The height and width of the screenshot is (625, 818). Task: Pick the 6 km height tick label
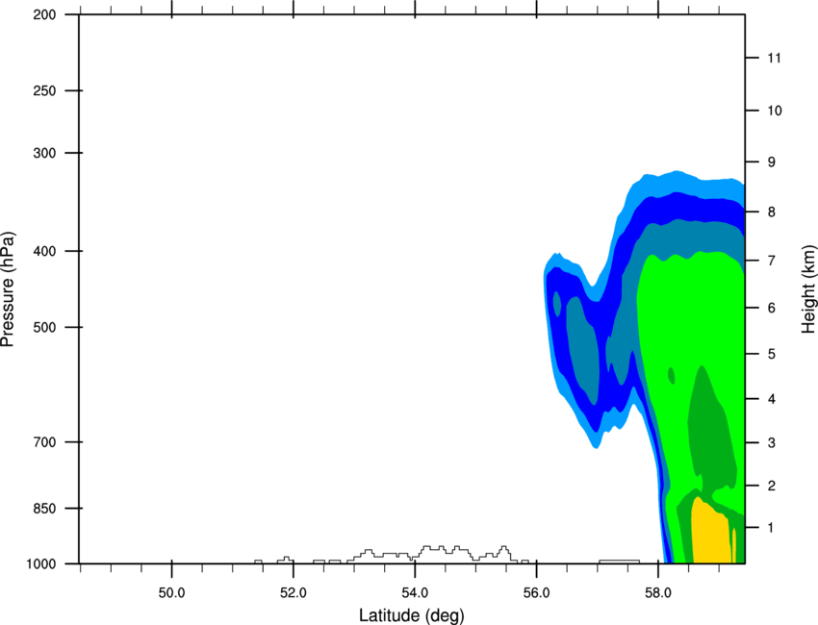(x=772, y=308)
